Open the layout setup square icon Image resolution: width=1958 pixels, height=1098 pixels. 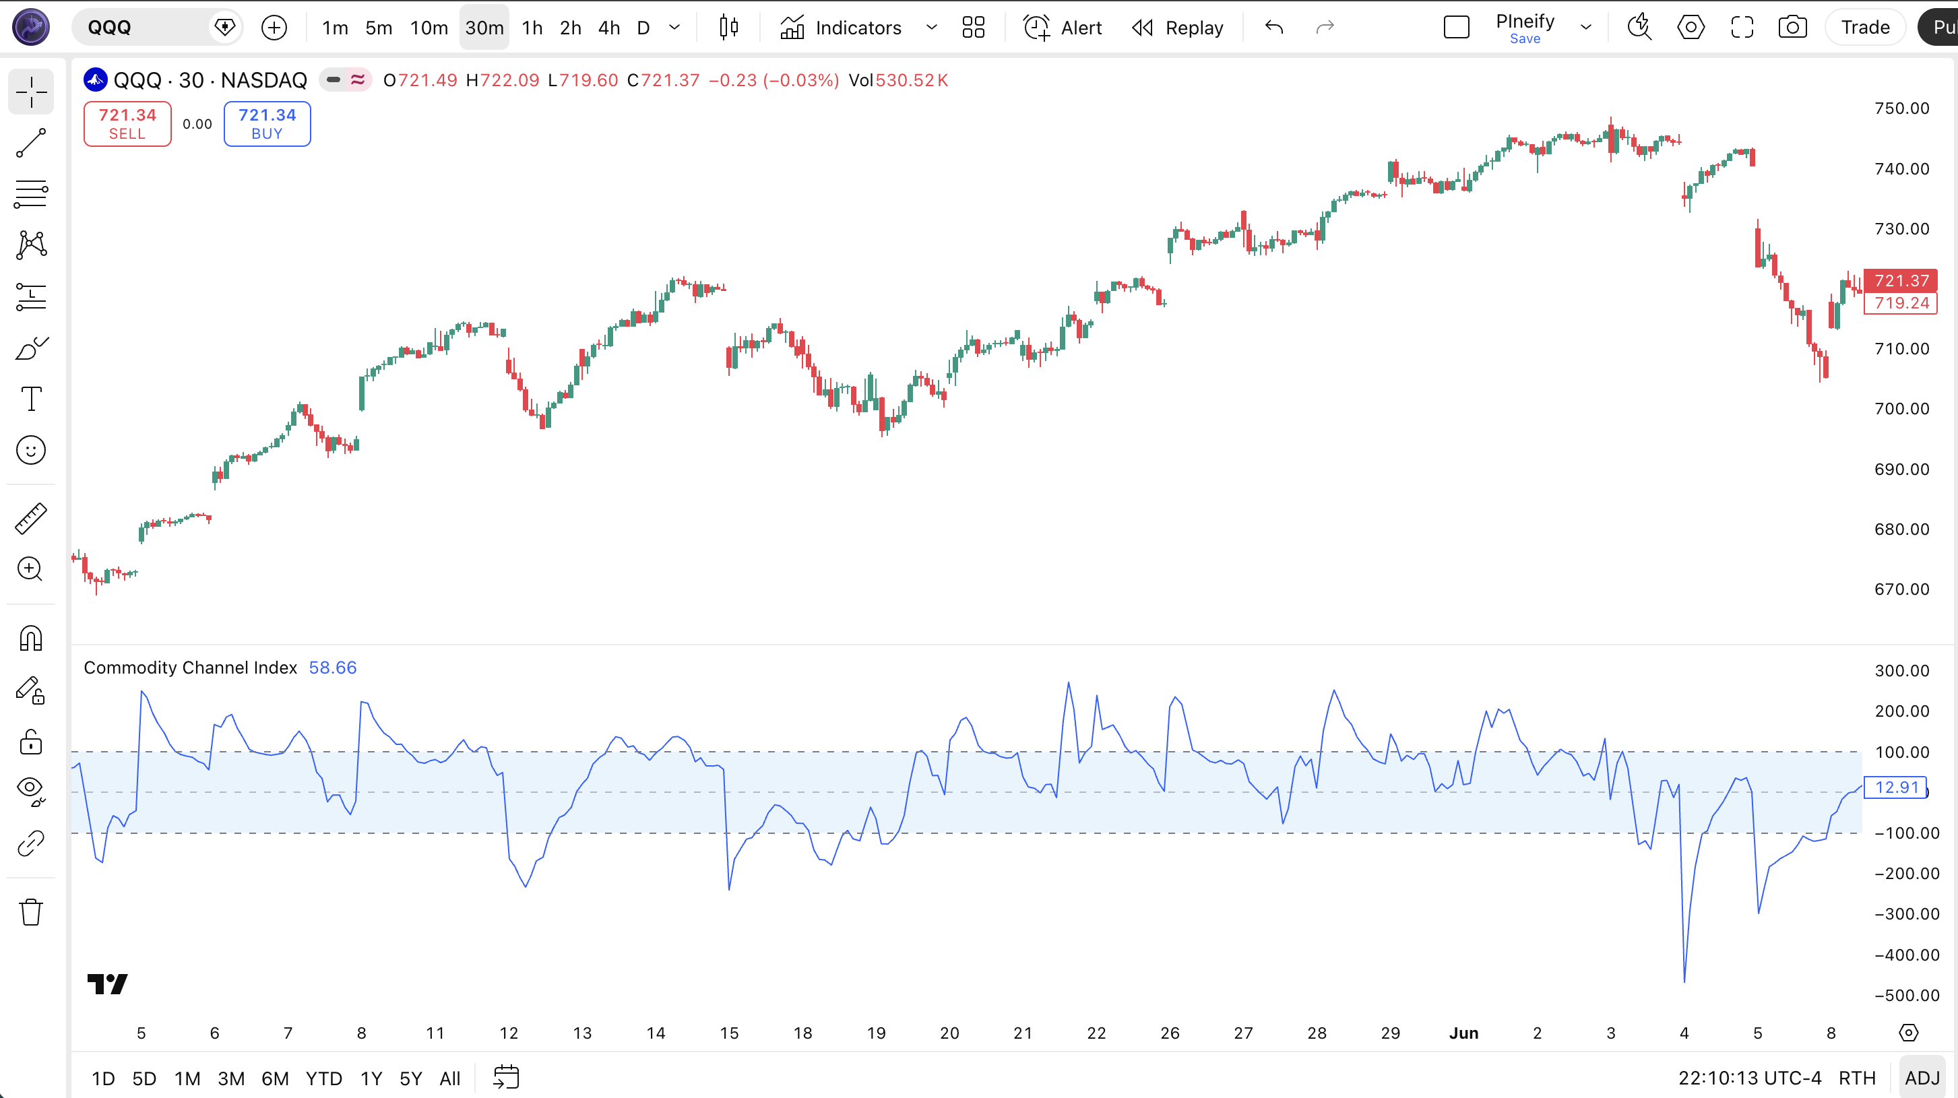pyautogui.click(x=1456, y=28)
